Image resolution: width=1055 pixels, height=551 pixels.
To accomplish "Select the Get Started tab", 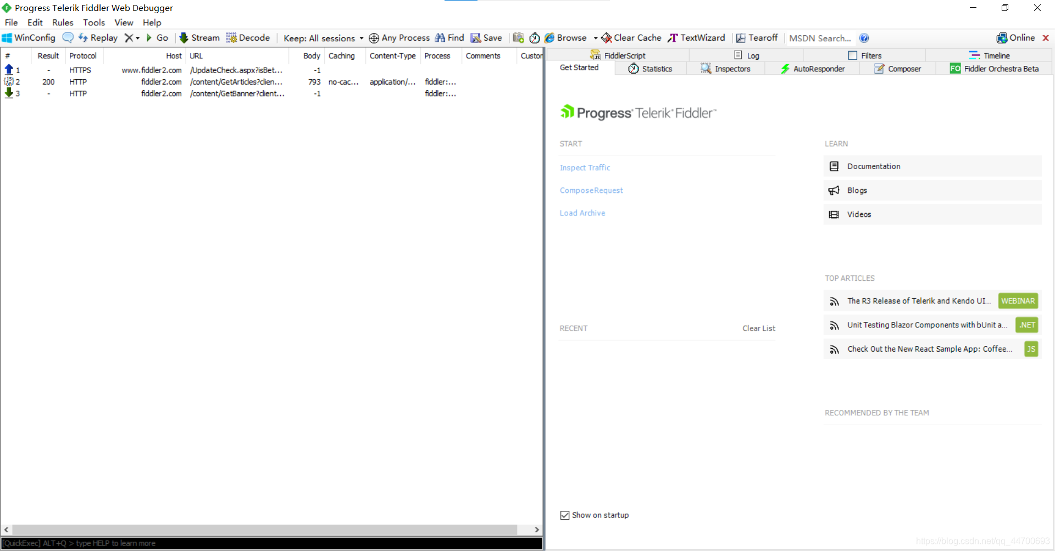I will tap(579, 68).
